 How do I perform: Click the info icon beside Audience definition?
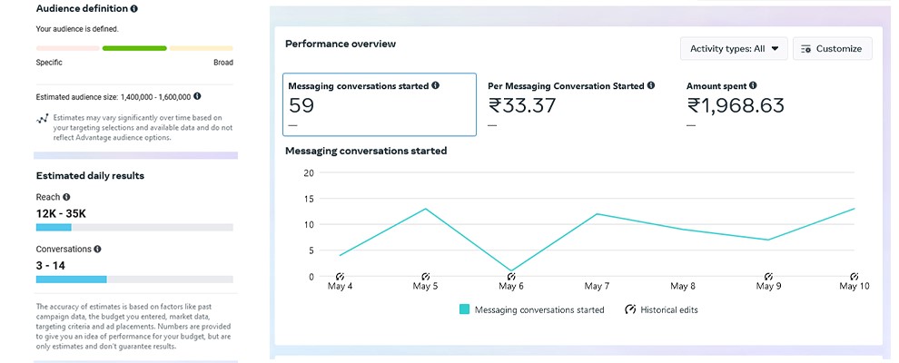point(134,8)
